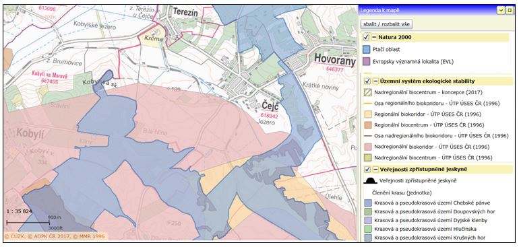Collapse the legend panel with chevron icon

coord(501,11)
